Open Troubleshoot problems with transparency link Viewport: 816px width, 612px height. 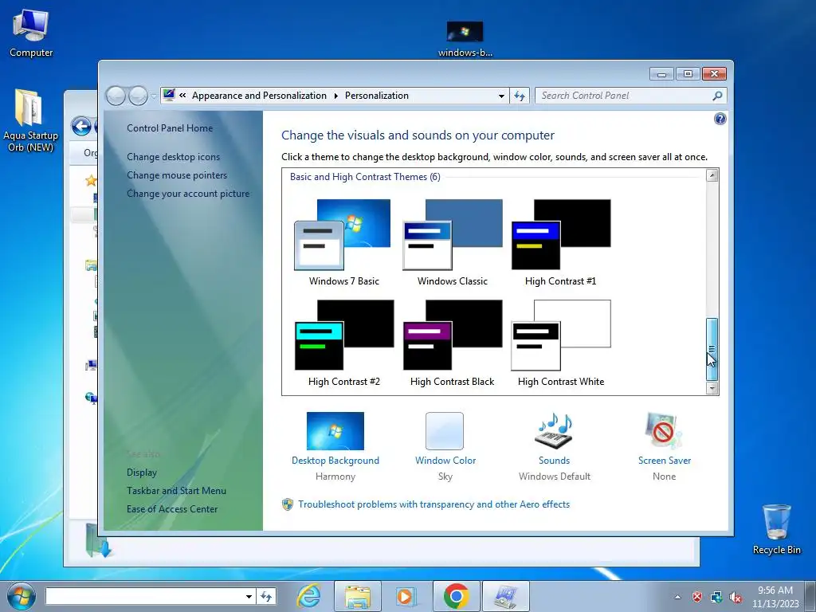tap(434, 504)
